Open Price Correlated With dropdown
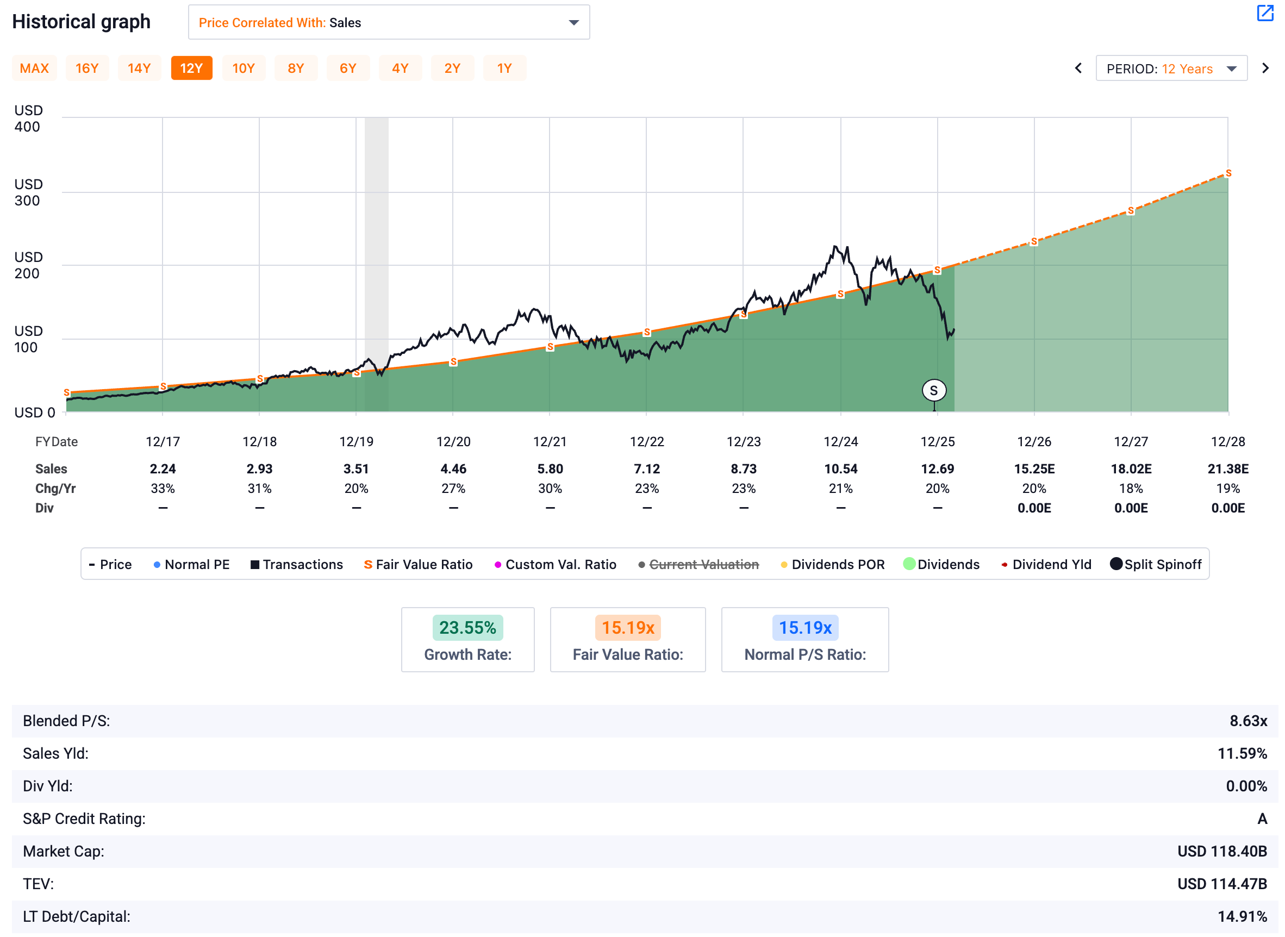 point(389,23)
